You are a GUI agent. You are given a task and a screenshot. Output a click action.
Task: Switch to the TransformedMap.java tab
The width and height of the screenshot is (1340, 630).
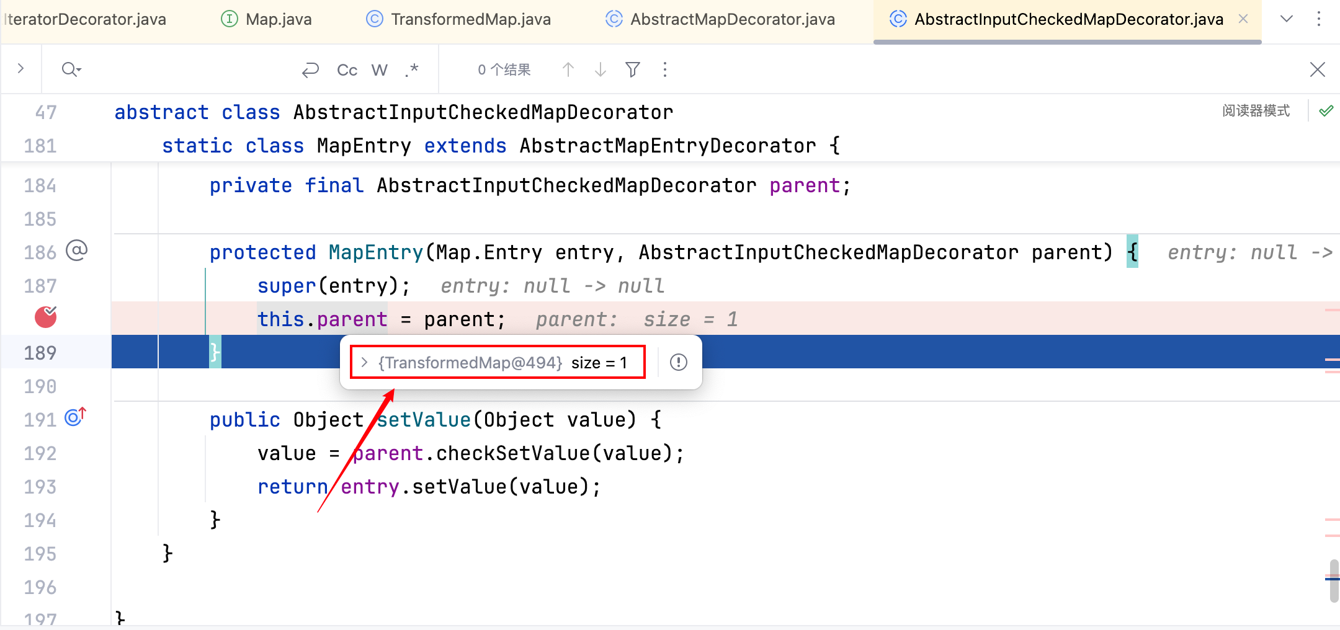(x=458, y=19)
